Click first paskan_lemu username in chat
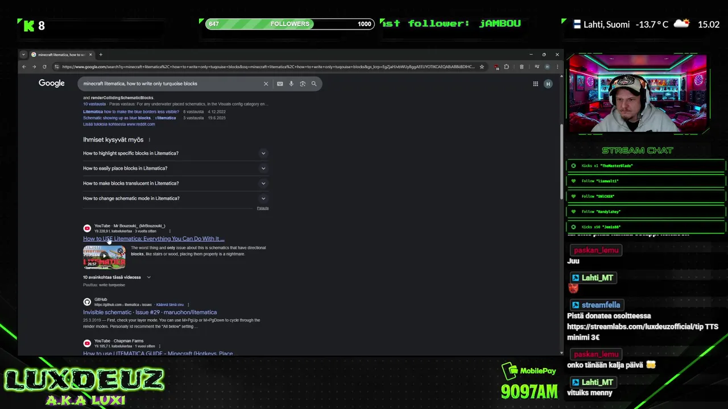This screenshot has height=409, width=728. coord(596,251)
